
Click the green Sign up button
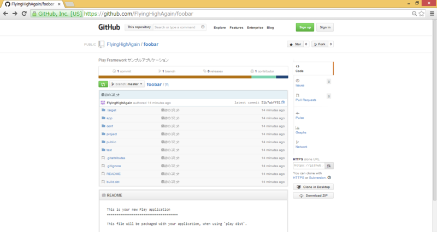(x=305, y=27)
